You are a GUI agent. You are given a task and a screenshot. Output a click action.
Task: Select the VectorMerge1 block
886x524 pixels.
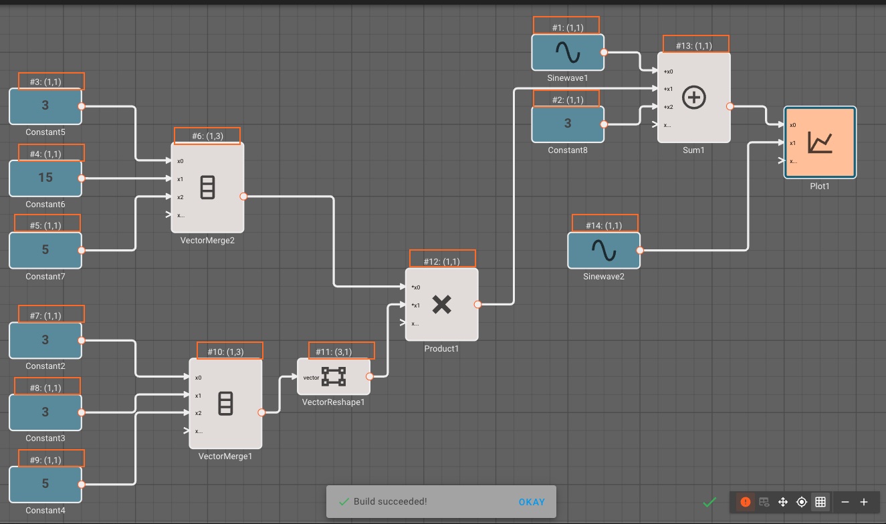click(x=225, y=404)
